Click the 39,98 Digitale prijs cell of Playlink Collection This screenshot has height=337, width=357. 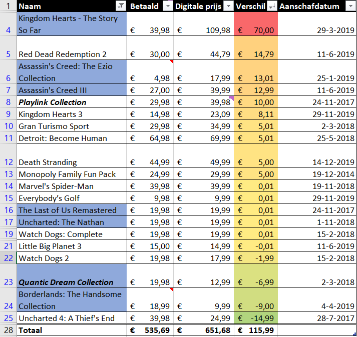(x=204, y=102)
